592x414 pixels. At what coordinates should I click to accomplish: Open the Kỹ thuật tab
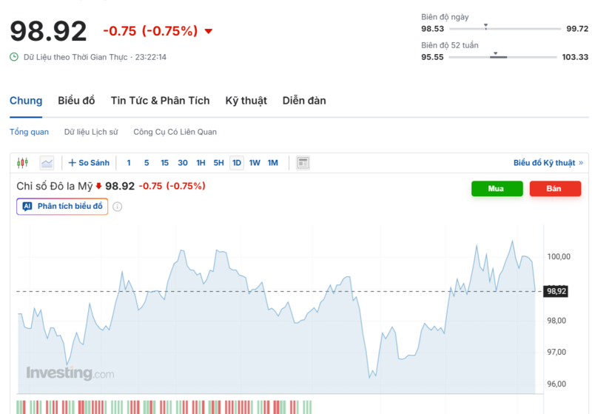[246, 101]
